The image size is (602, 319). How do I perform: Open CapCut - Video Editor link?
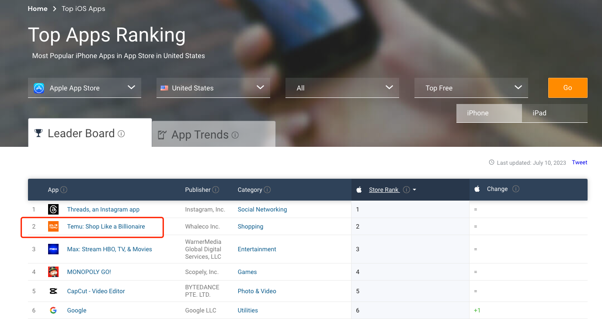(x=96, y=291)
